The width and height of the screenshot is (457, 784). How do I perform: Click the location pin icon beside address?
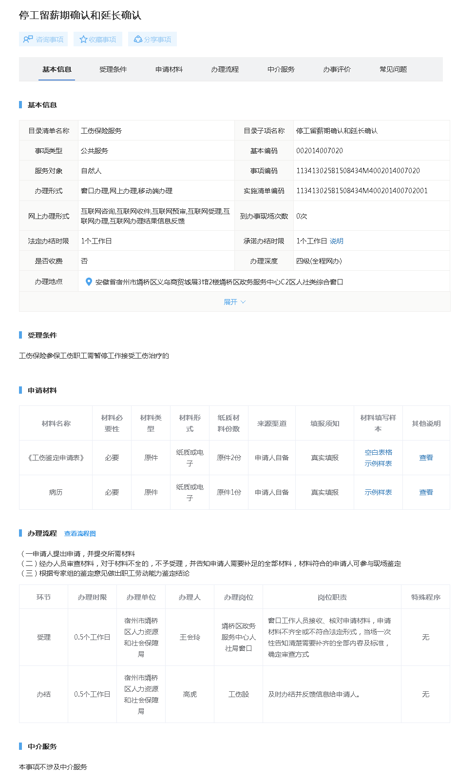pyautogui.click(x=89, y=281)
